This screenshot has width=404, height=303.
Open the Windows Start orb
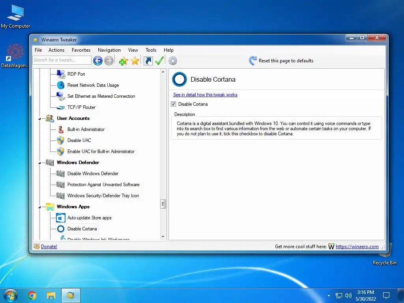[10, 296]
